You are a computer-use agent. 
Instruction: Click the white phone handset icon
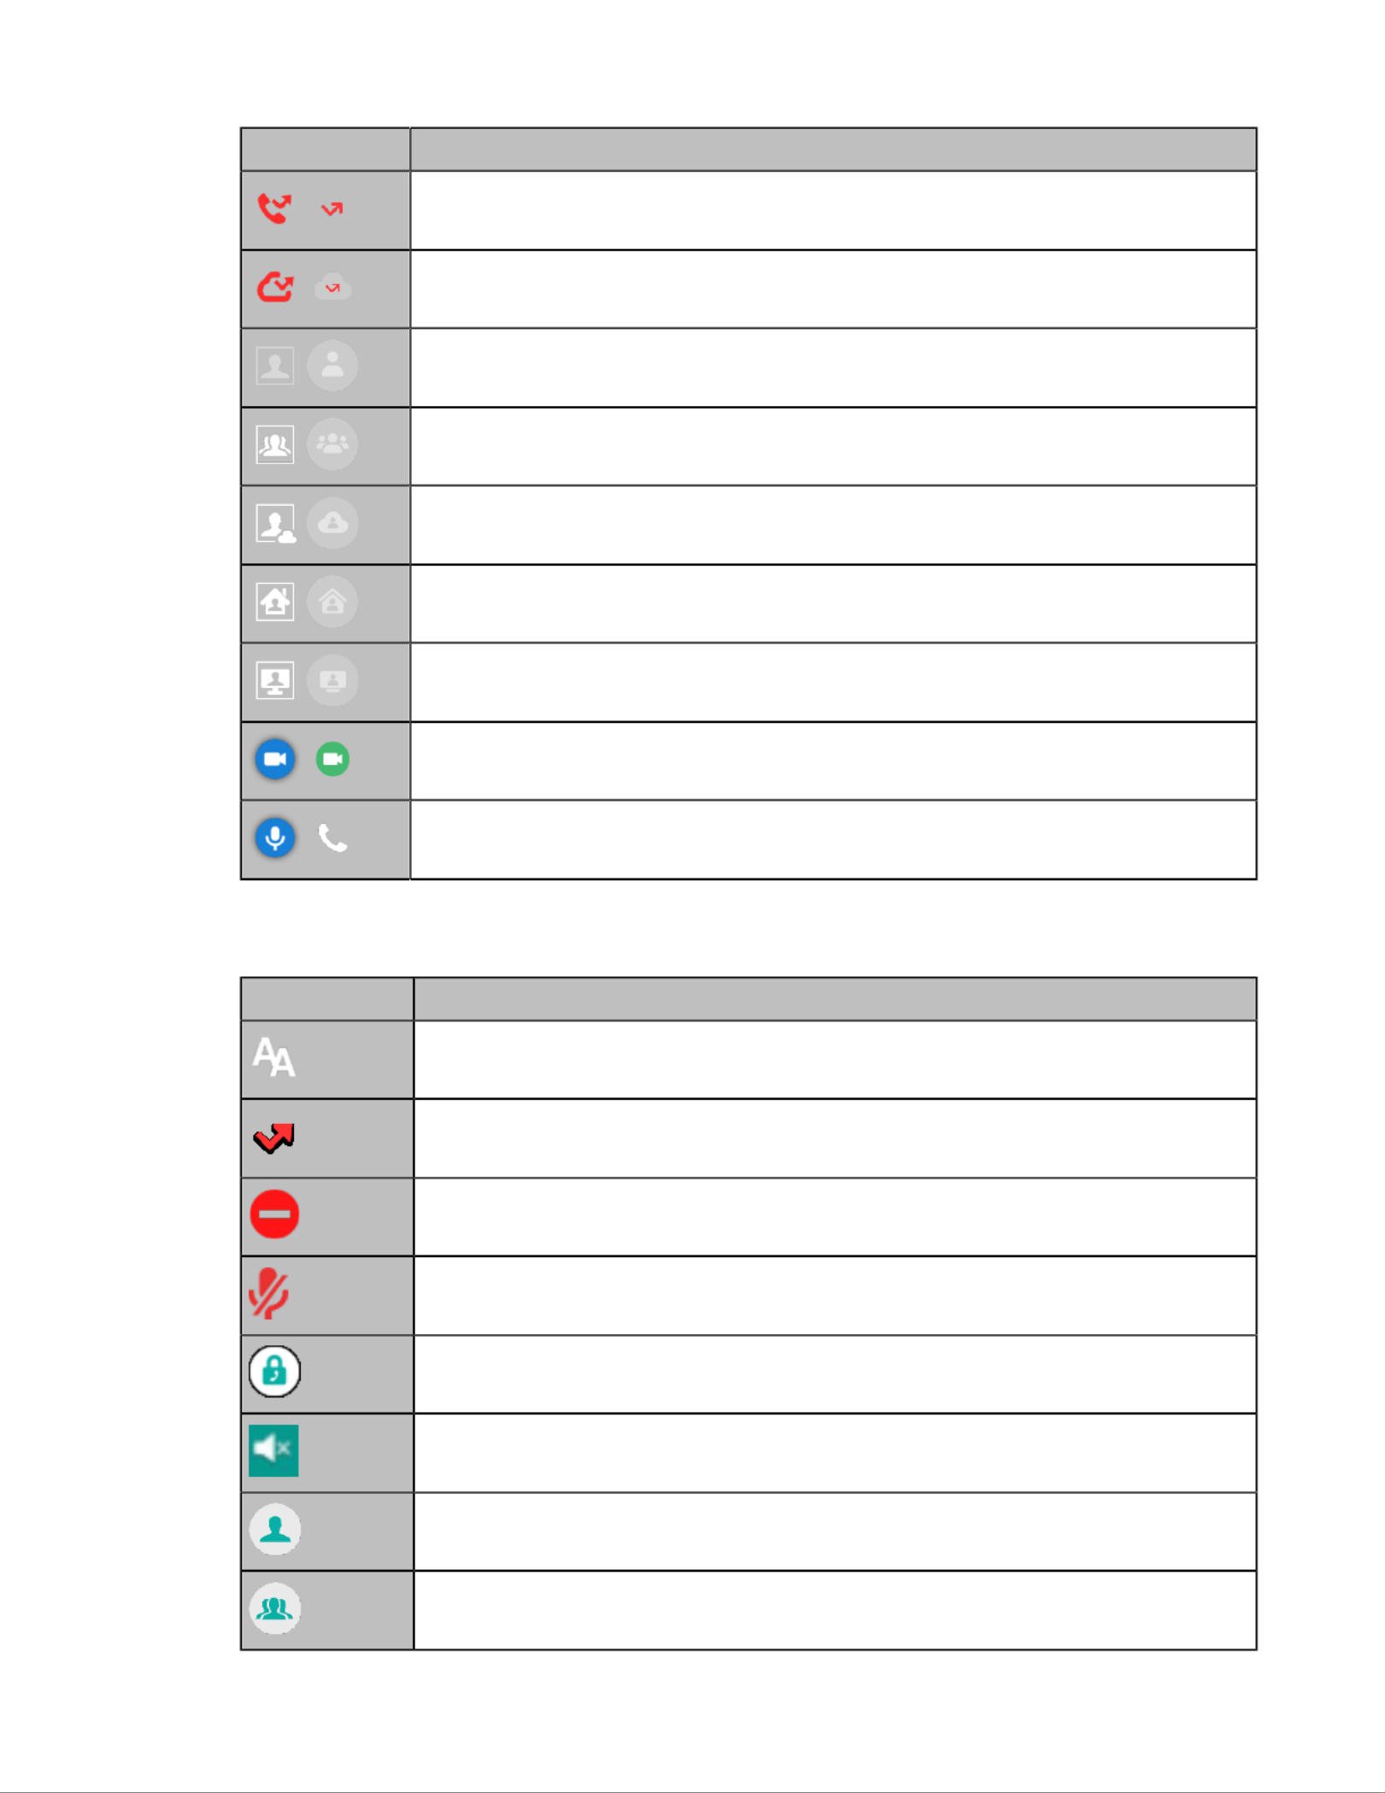(332, 838)
